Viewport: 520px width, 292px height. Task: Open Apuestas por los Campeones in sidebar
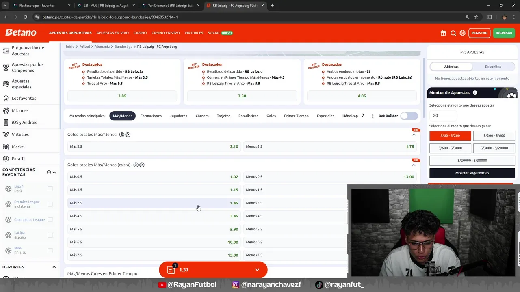click(27, 67)
